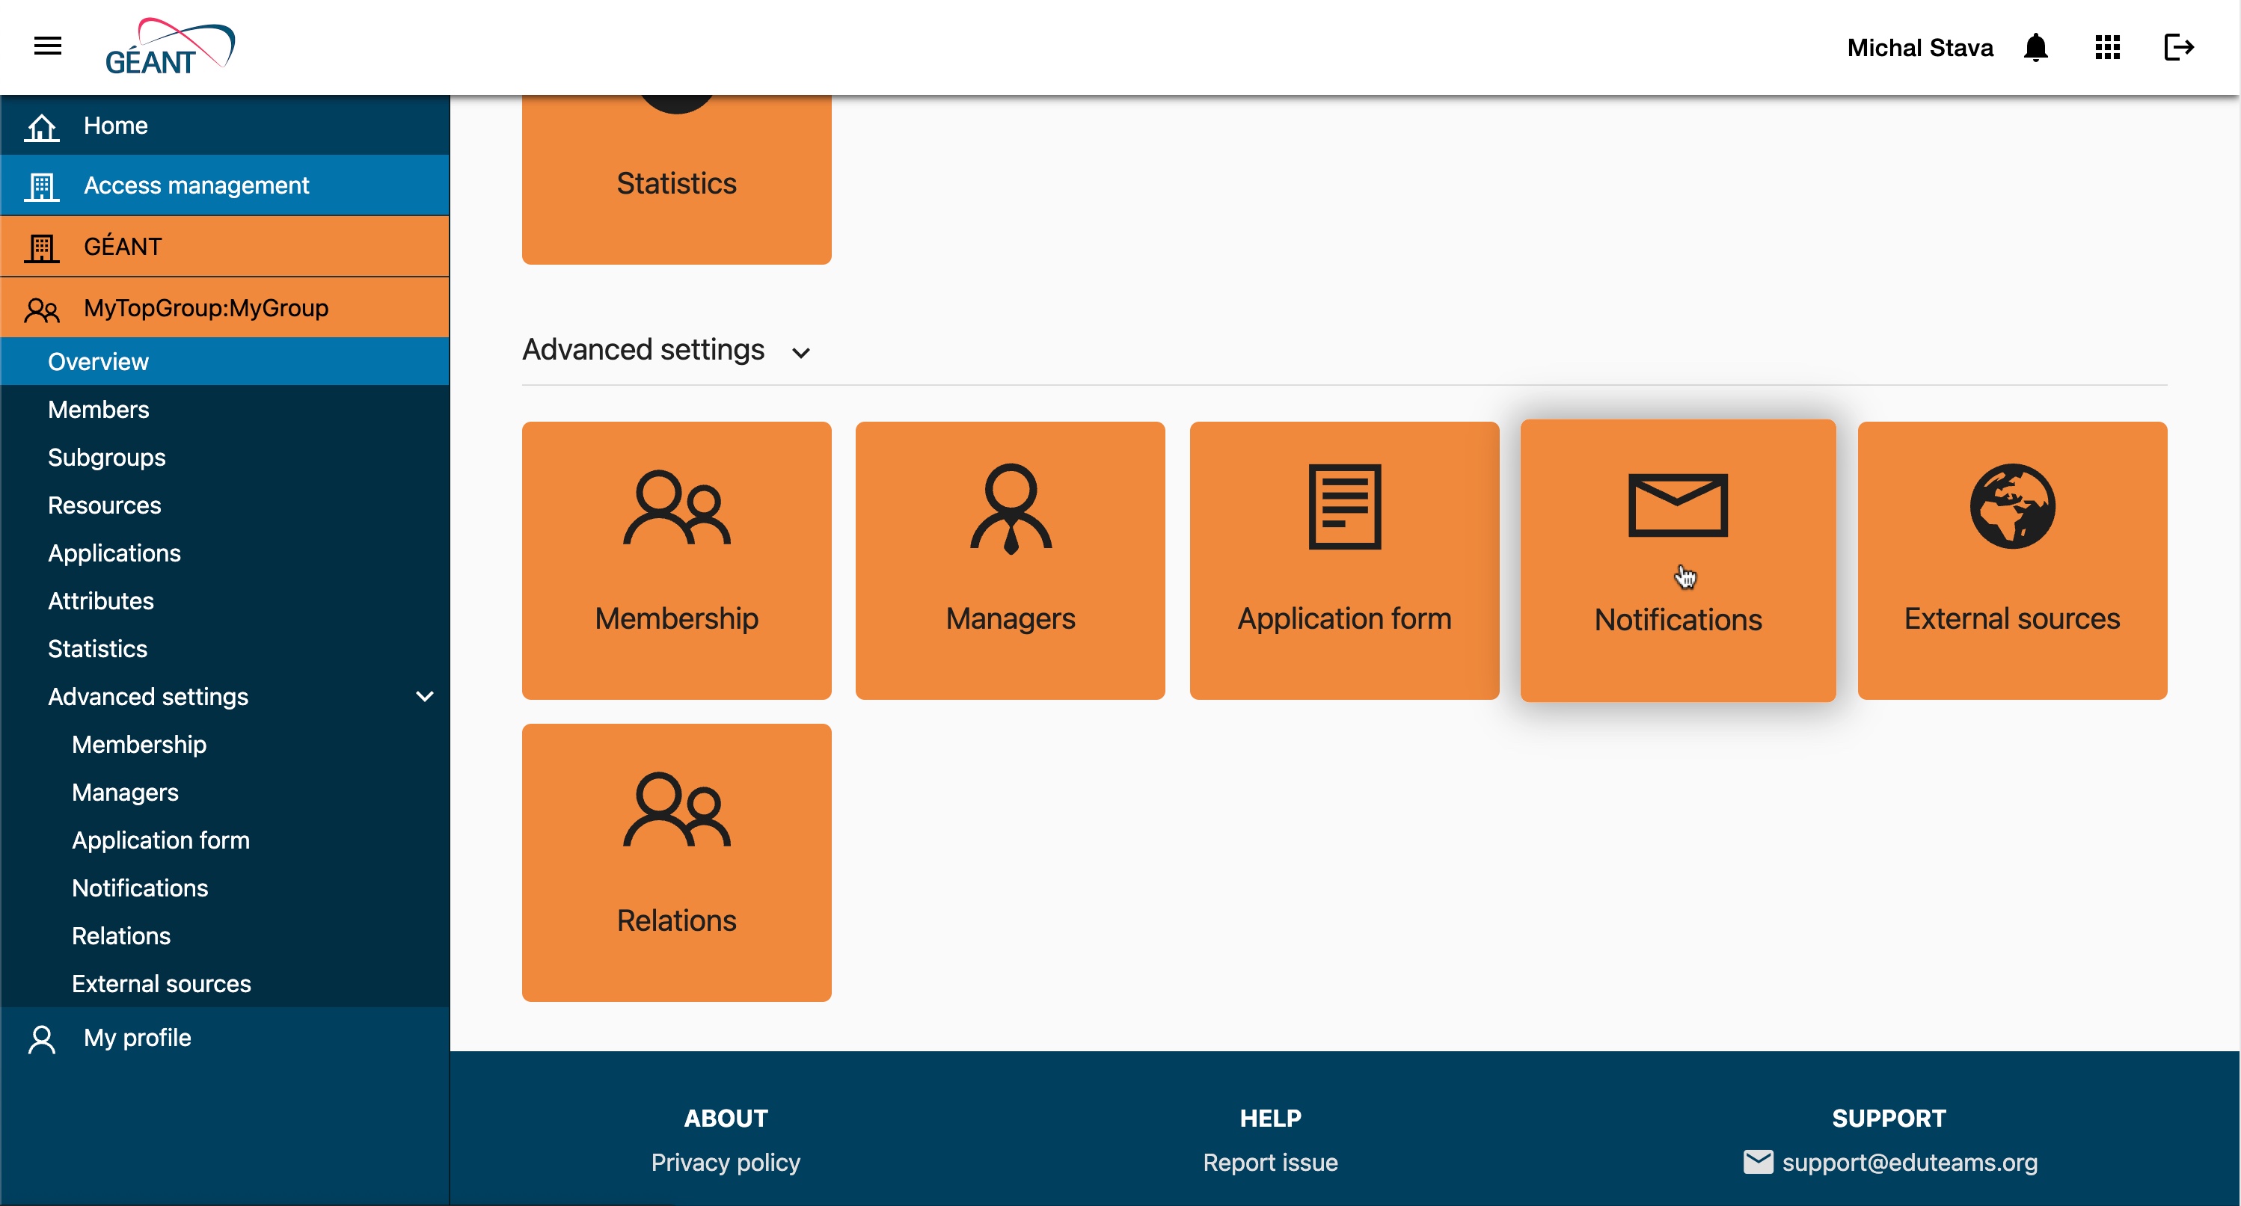Open the External sources tile label
The height and width of the screenshot is (1206, 2241).
coord(2012,618)
